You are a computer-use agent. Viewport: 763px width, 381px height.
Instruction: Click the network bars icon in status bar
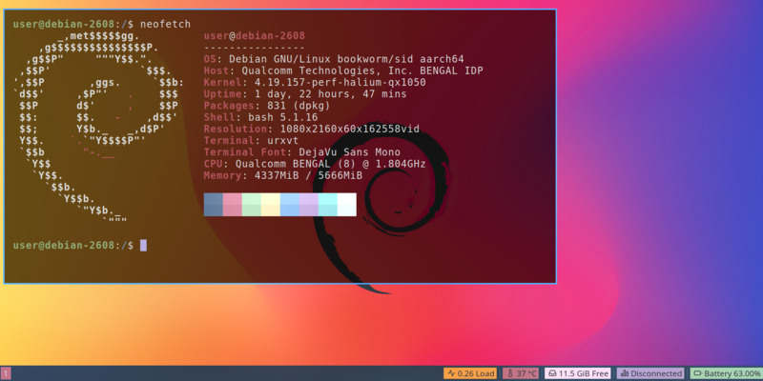625,373
